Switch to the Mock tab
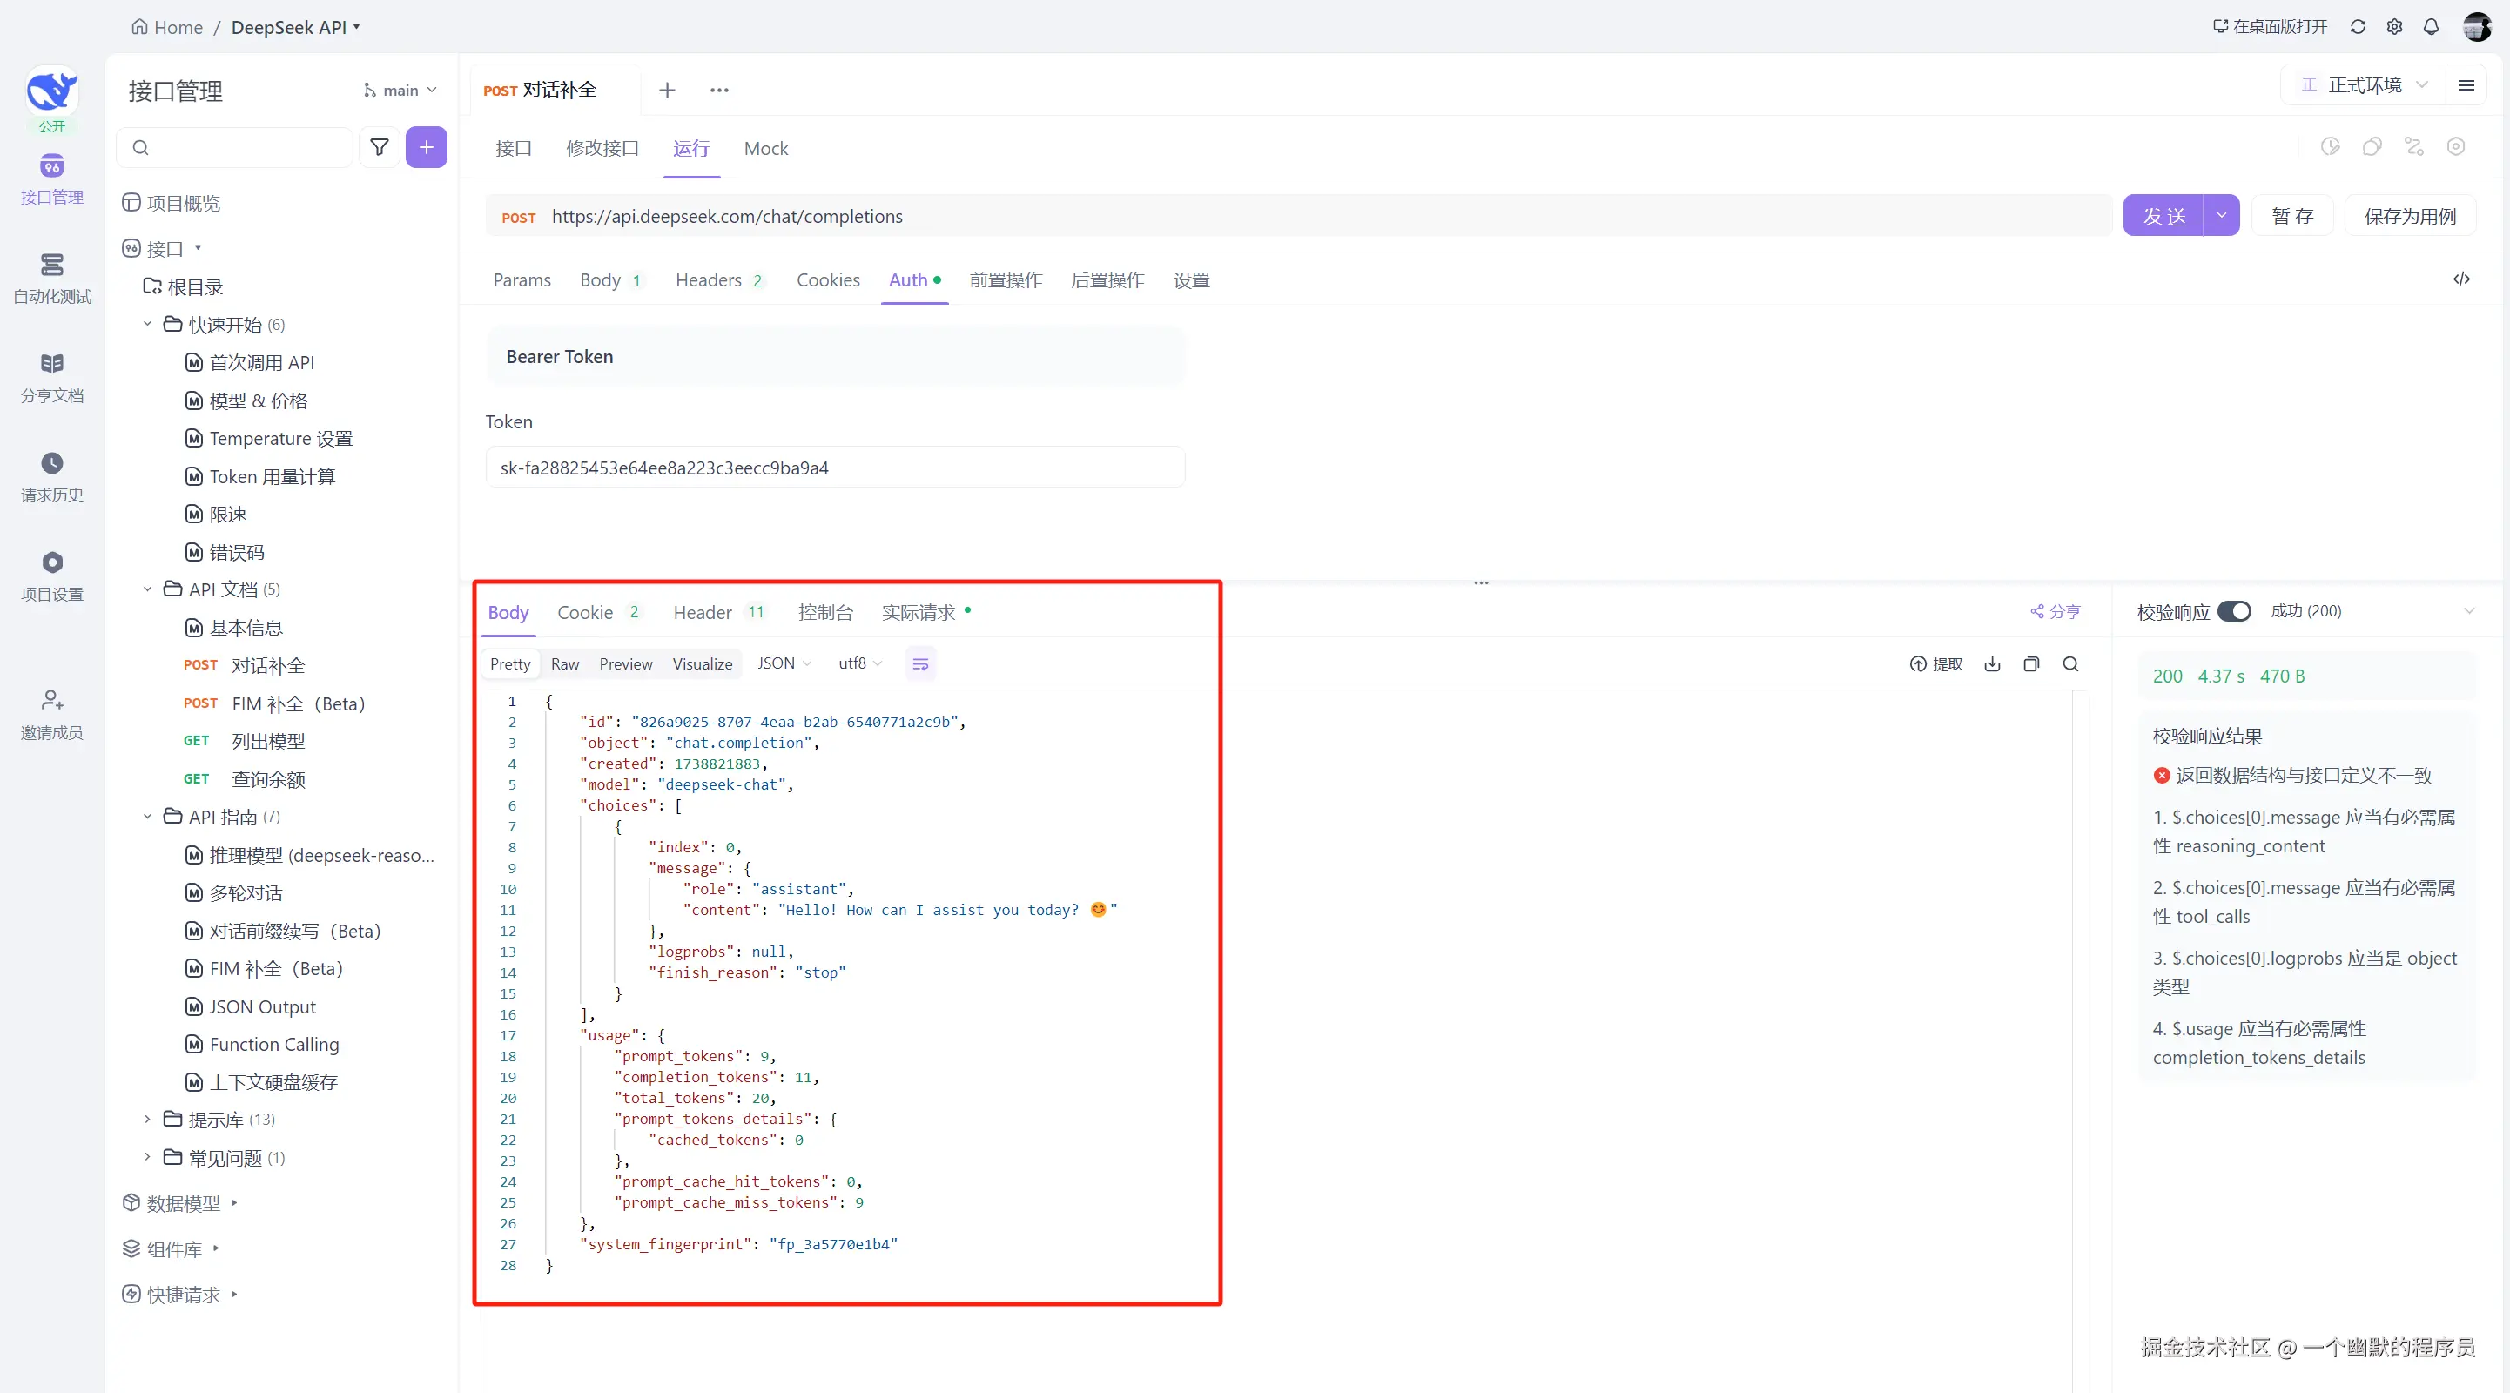This screenshot has width=2510, height=1393. [x=766, y=148]
